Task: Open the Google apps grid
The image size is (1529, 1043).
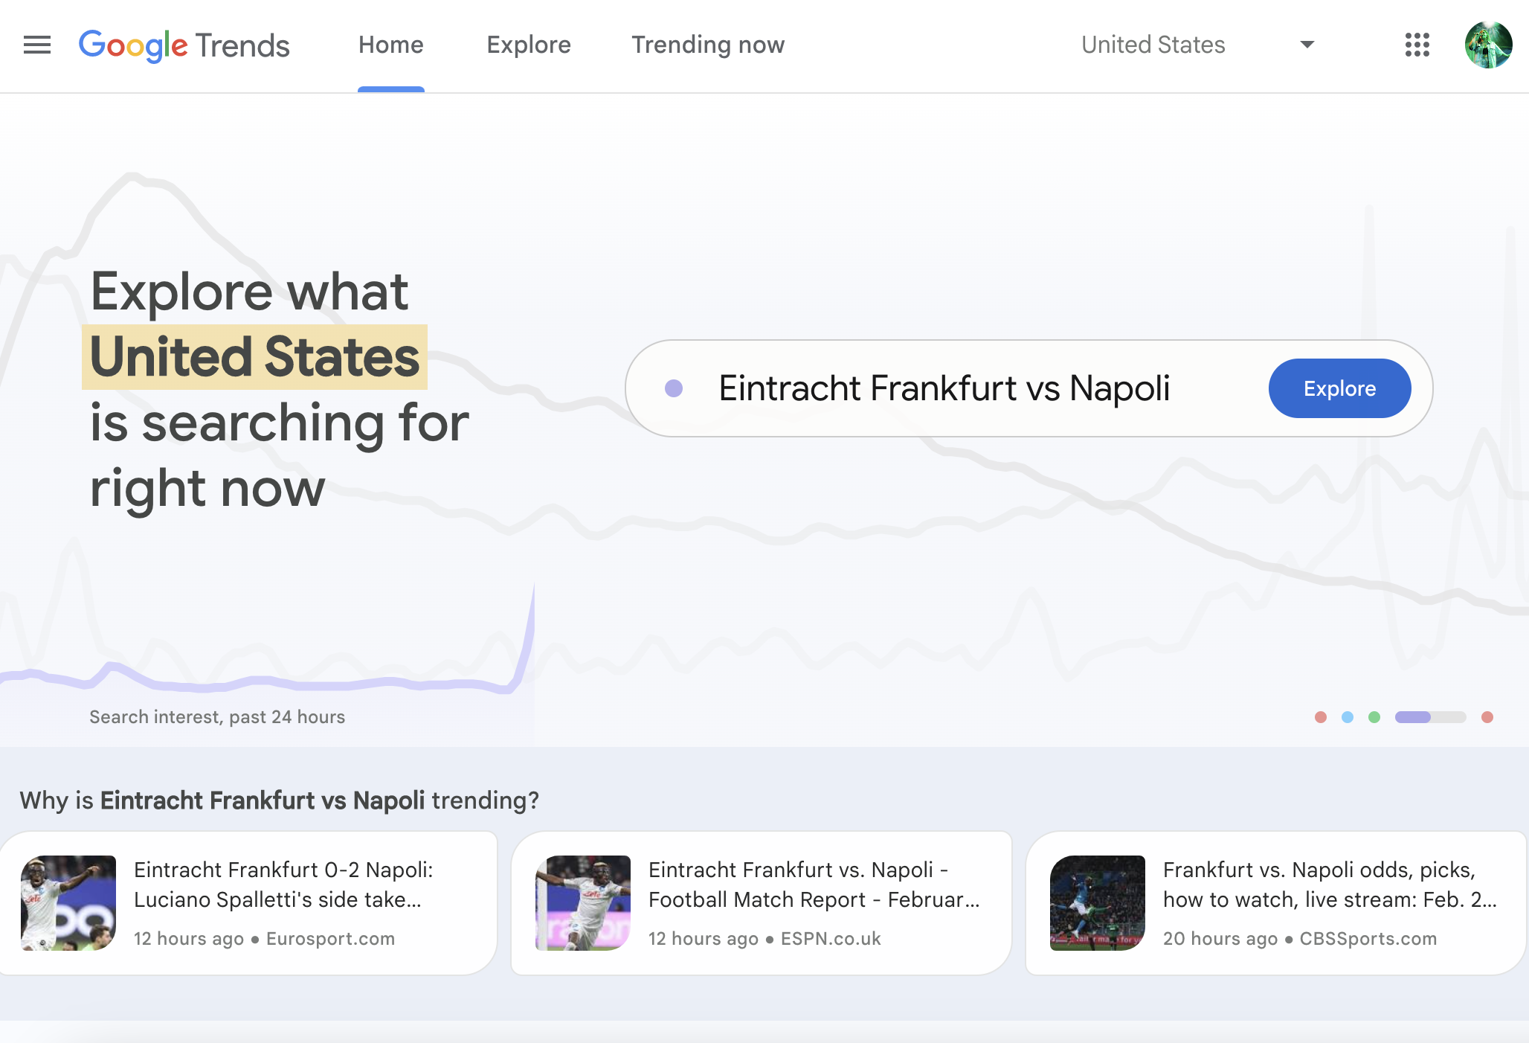Action: pyautogui.click(x=1417, y=45)
